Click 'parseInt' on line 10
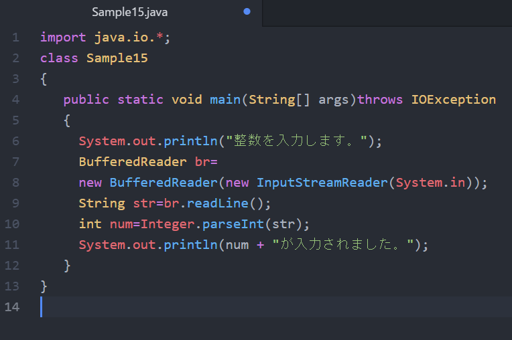Image resolution: width=512 pixels, height=340 pixels. click(x=233, y=224)
